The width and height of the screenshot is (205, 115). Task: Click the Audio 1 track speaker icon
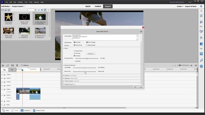(4, 96)
